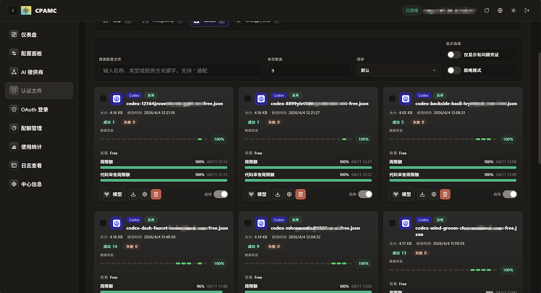Disable the 启用 switch on codex-backside-basil-ivy card
This screenshot has width=541, height=293.
(x=510, y=194)
